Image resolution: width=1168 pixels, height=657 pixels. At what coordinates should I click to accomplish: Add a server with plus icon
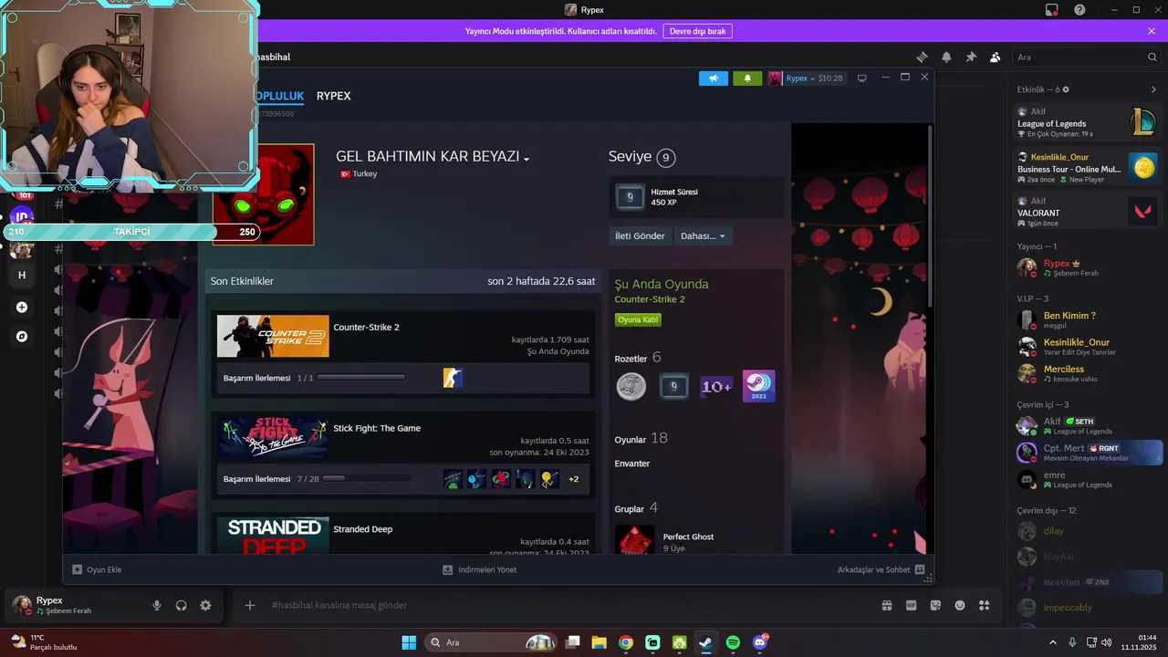coord(22,308)
